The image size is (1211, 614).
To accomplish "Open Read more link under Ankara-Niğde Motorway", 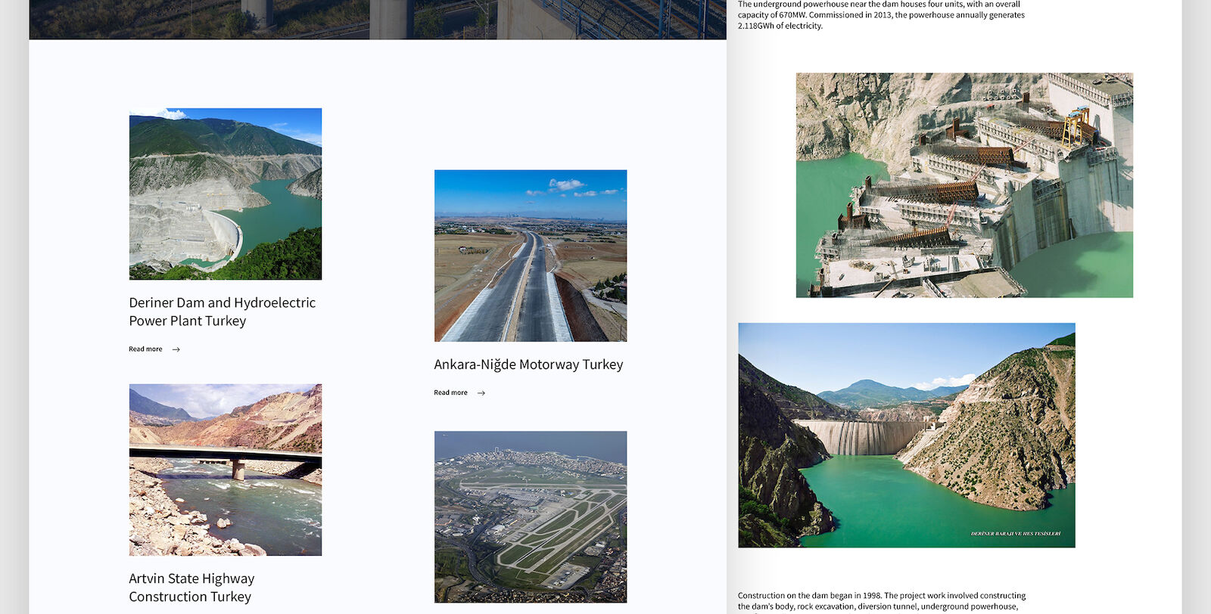I will pyautogui.click(x=450, y=393).
